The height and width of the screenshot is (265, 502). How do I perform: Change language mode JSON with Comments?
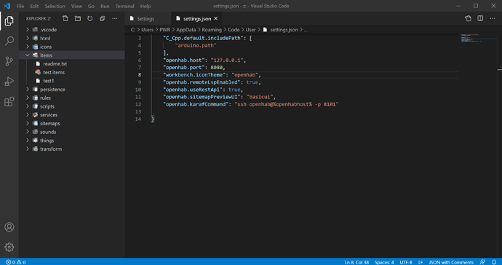pos(451,262)
